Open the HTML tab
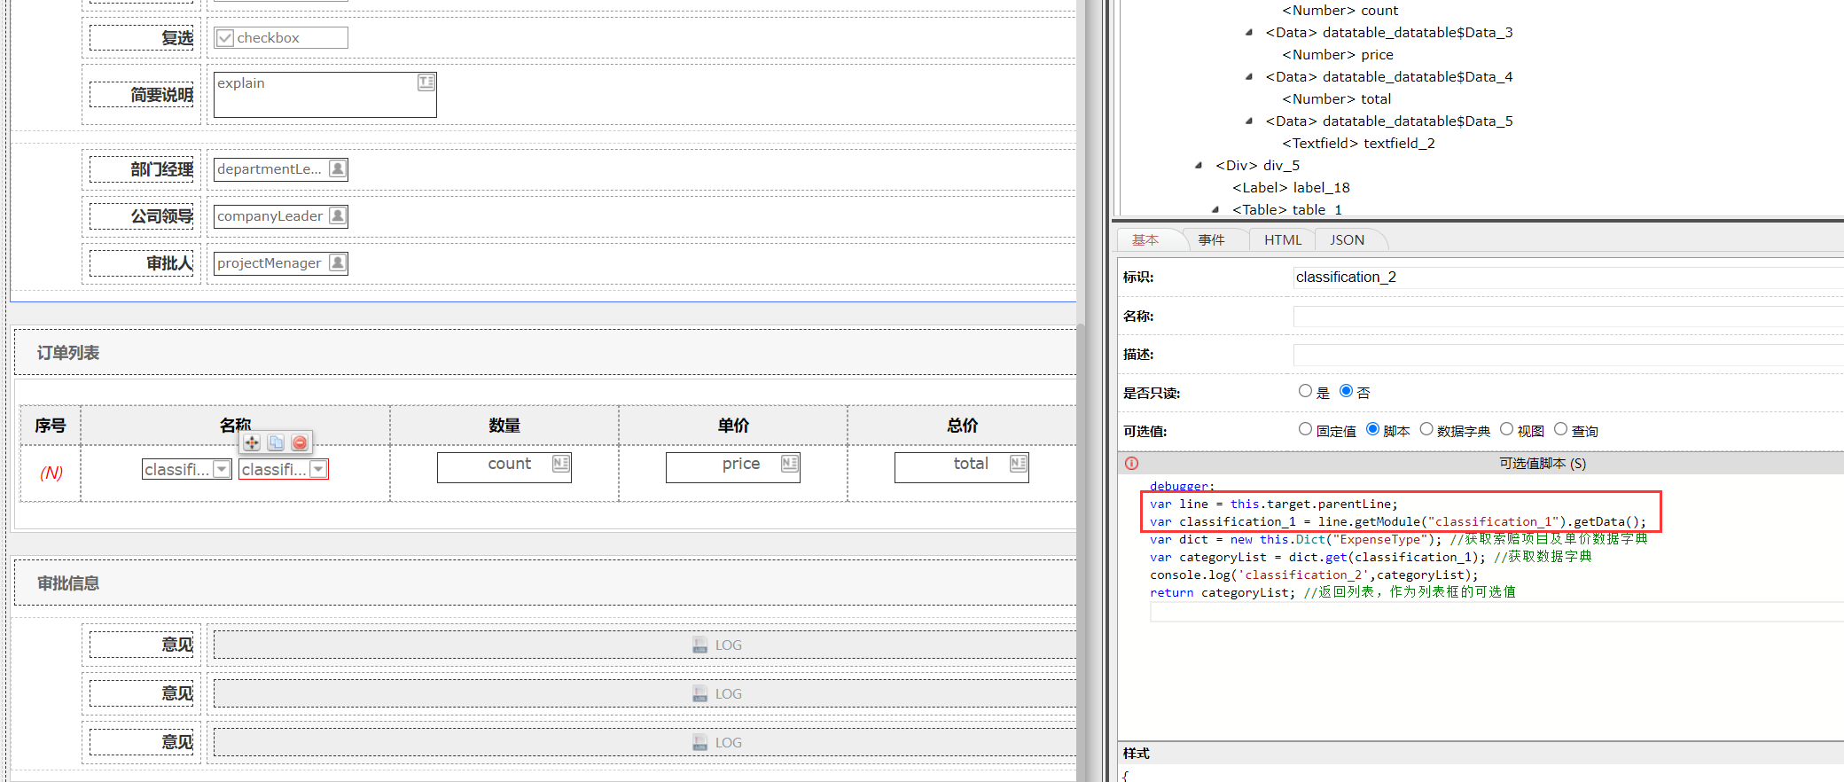The height and width of the screenshot is (782, 1844). [x=1283, y=240]
